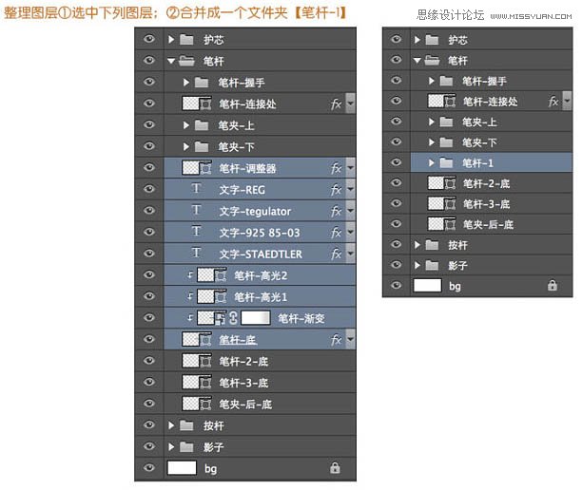Image resolution: width=582 pixels, height=490 pixels.
Task: Click the T text icon of 文字-tegulator layer
Action: 196,210
